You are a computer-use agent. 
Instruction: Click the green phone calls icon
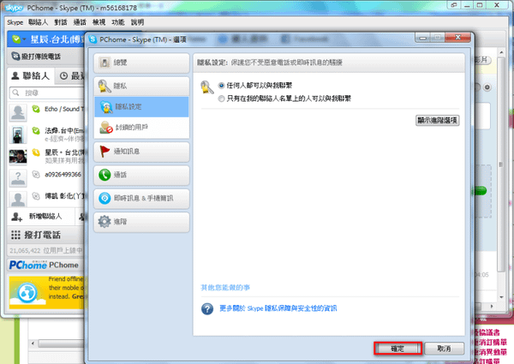point(105,175)
